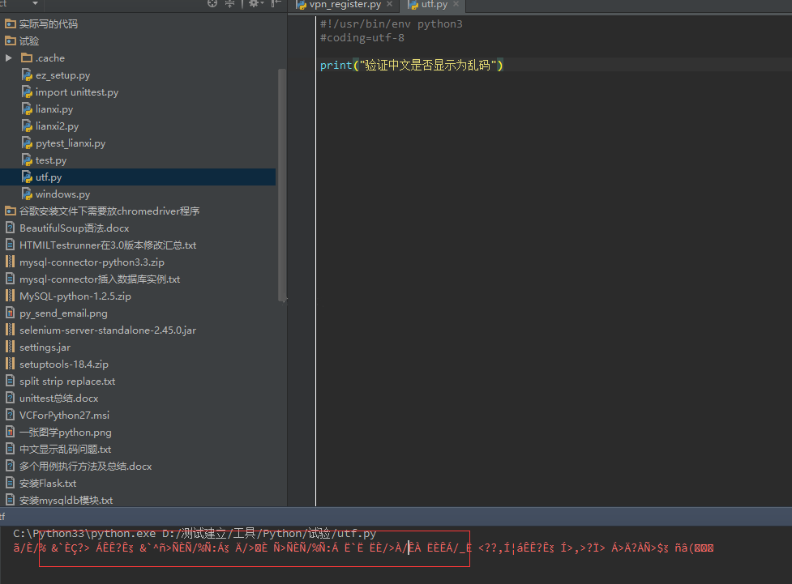Open the project panel settings gear
The width and height of the screenshot is (792, 584).
[254, 4]
